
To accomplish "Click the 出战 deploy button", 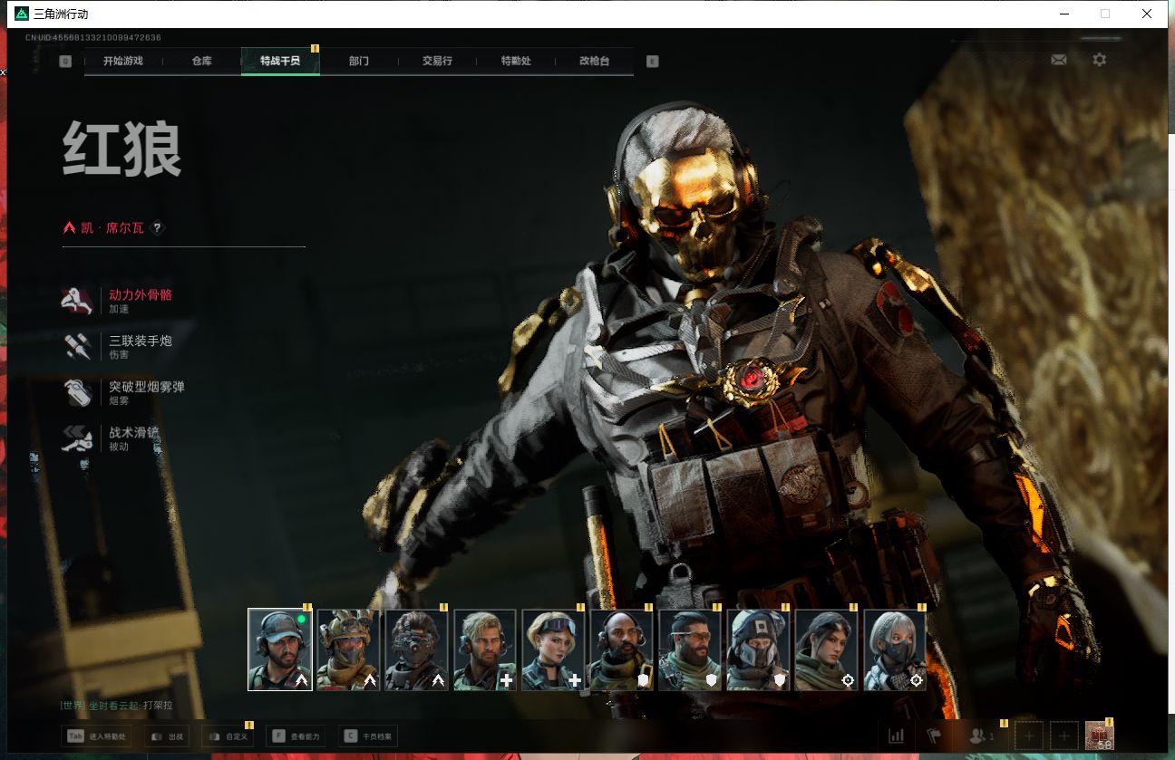I will coord(167,736).
